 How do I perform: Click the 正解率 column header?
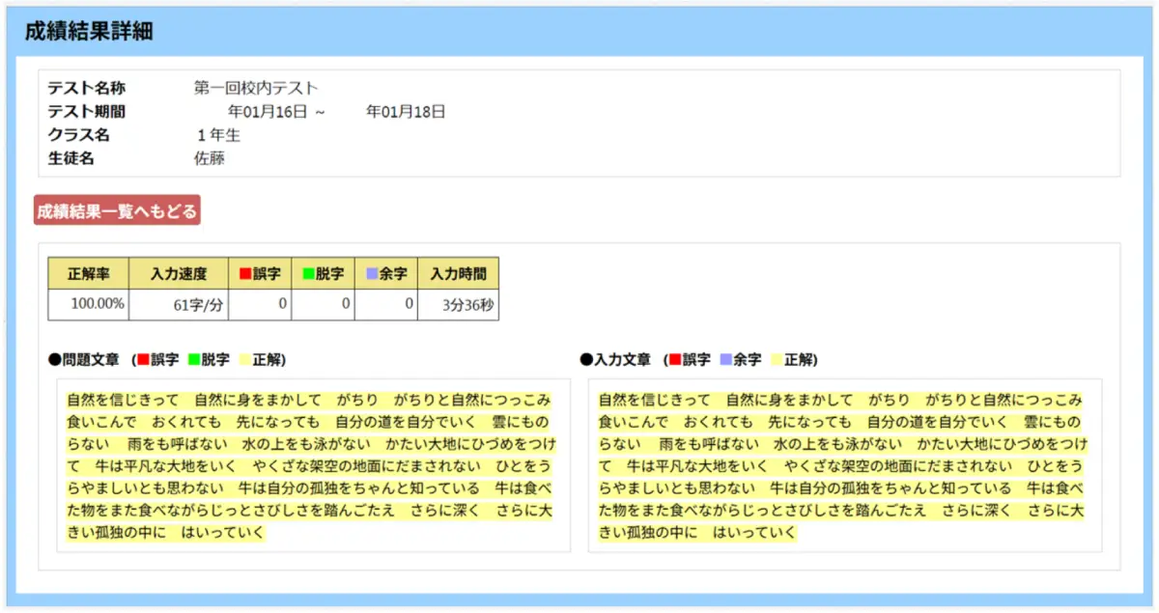pos(89,273)
